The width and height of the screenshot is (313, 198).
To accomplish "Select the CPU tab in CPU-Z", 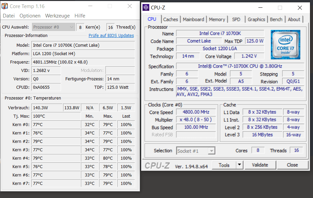I will [x=152, y=19].
